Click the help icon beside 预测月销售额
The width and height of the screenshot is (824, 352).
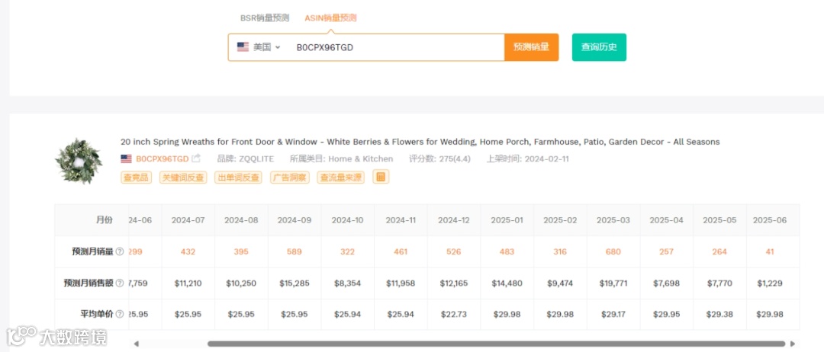(x=119, y=283)
